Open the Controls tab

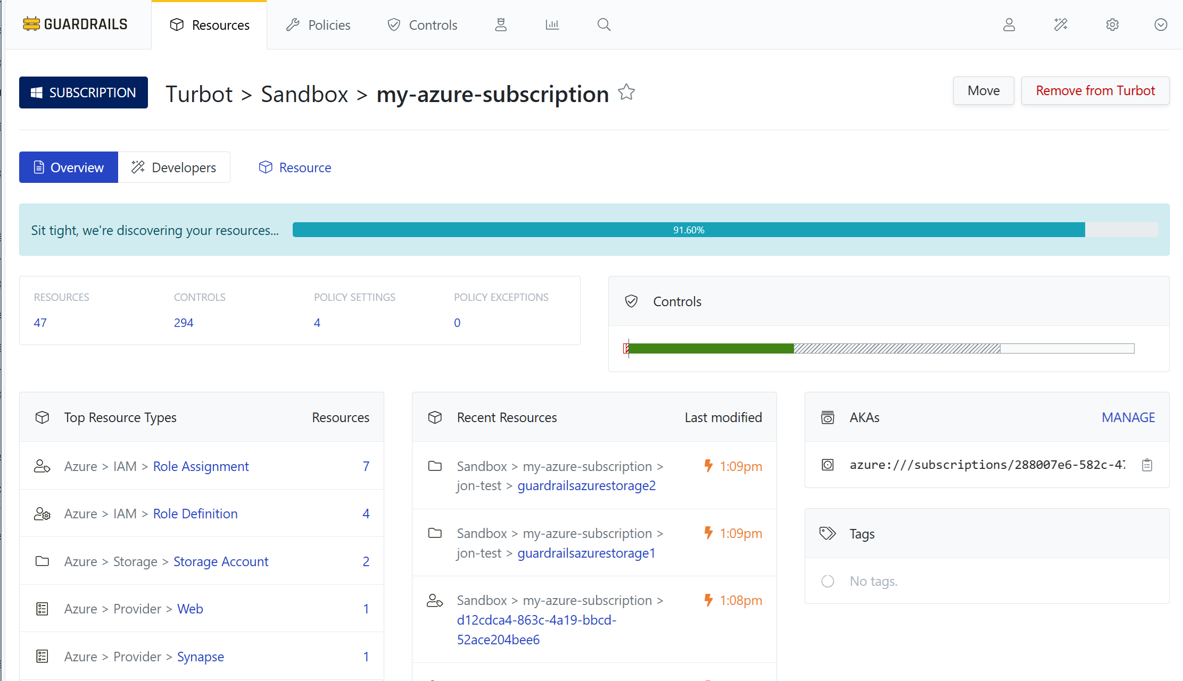pos(423,25)
